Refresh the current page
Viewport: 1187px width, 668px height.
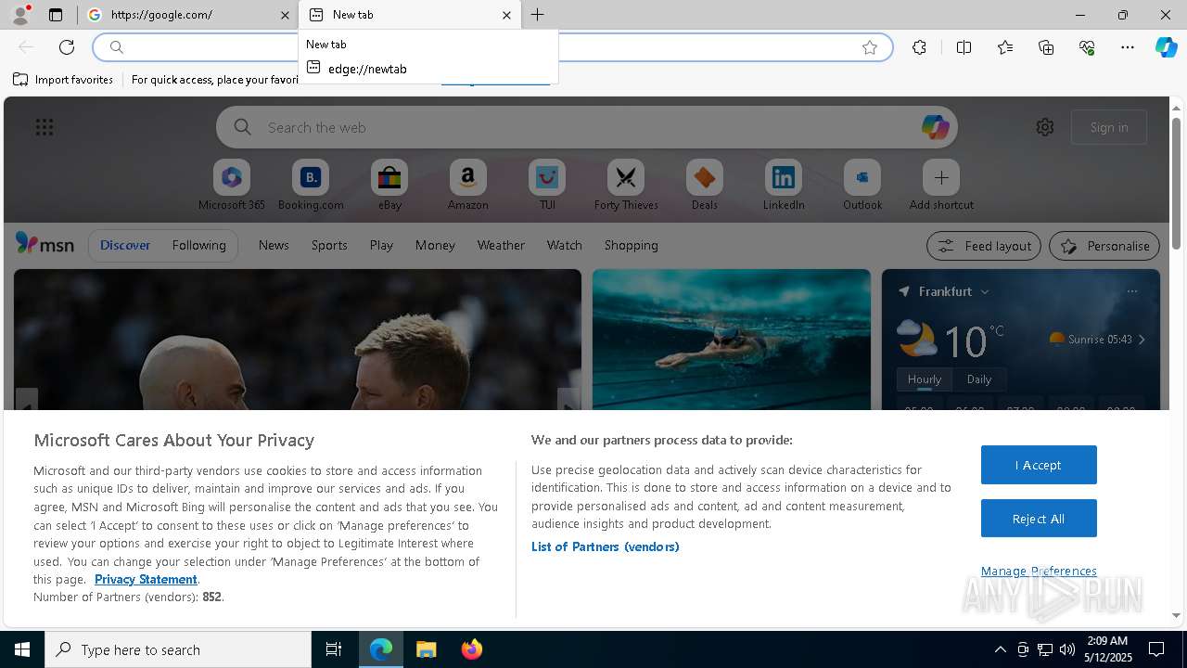(x=67, y=47)
